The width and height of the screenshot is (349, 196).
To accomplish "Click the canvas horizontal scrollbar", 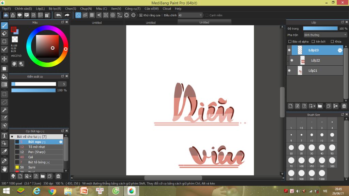I will tap(173, 178).
